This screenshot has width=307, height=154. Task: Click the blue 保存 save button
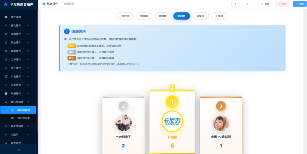(300, 4)
